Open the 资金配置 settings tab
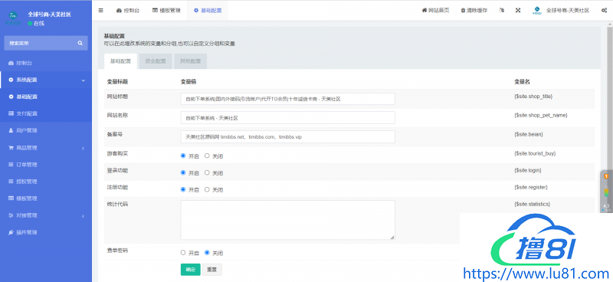 click(156, 61)
